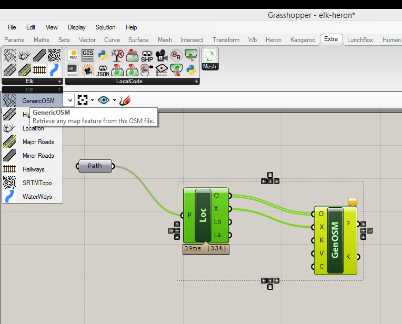Select the Elk Location antlers icon
The image size is (402, 324).
[25, 55]
